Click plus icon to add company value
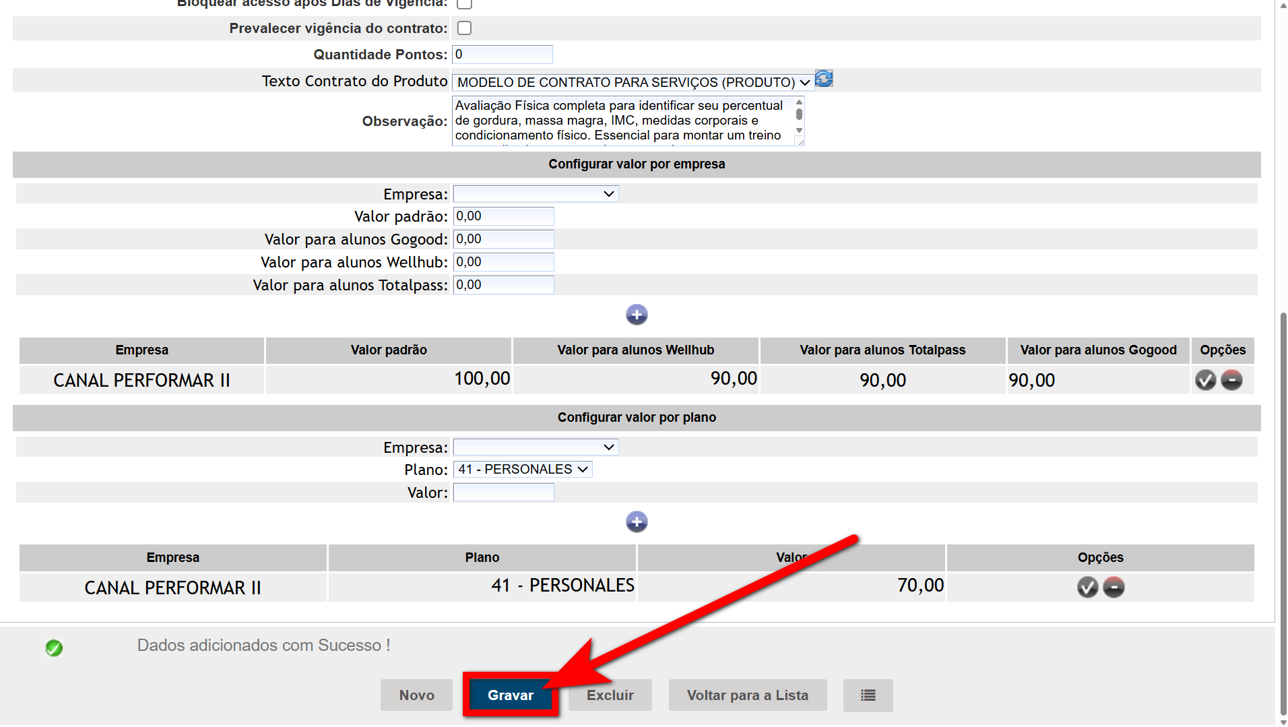Image resolution: width=1288 pixels, height=727 pixels. pyautogui.click(x=636, y=315)
